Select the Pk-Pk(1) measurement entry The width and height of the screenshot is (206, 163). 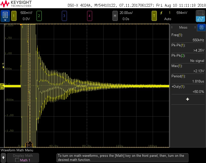[188, 48]
